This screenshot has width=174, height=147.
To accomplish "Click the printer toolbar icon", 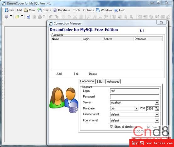I will [40, 17].
